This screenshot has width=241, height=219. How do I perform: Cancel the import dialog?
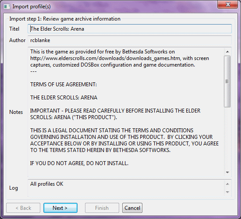(132, 208)
